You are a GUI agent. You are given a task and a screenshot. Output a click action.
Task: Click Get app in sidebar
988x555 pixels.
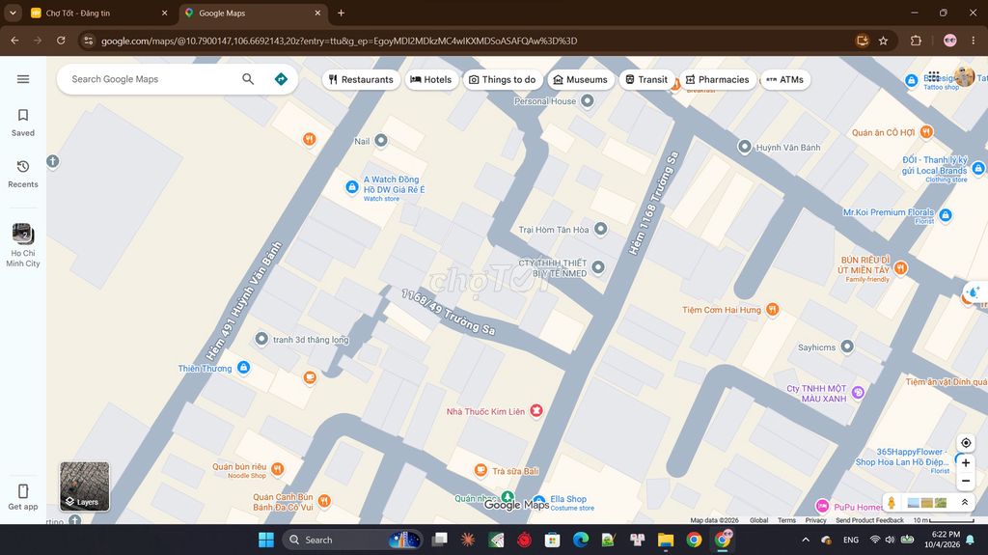[23, 496]
